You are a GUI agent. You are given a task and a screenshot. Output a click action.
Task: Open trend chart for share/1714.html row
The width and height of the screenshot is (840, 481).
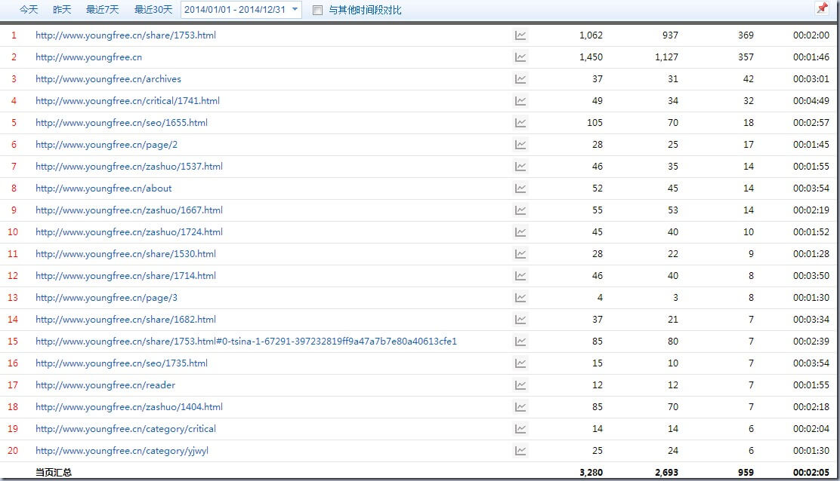click(x=520, y=276)
